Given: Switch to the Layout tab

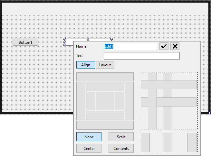Looking at the screenshot, I should tap(105, 65).
